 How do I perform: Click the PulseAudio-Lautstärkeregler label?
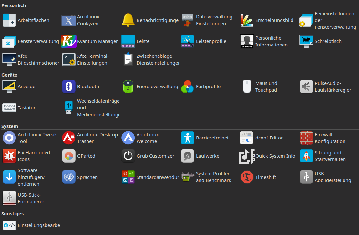click(333, 87)
